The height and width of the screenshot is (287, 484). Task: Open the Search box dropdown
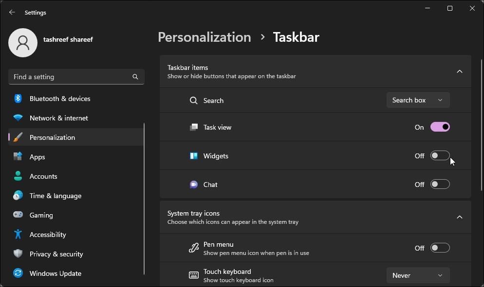pyautogui.click(x=418, y=100)
